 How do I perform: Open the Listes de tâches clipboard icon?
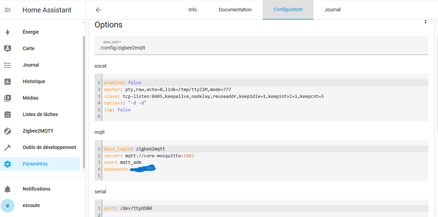[x=8, y=114]
